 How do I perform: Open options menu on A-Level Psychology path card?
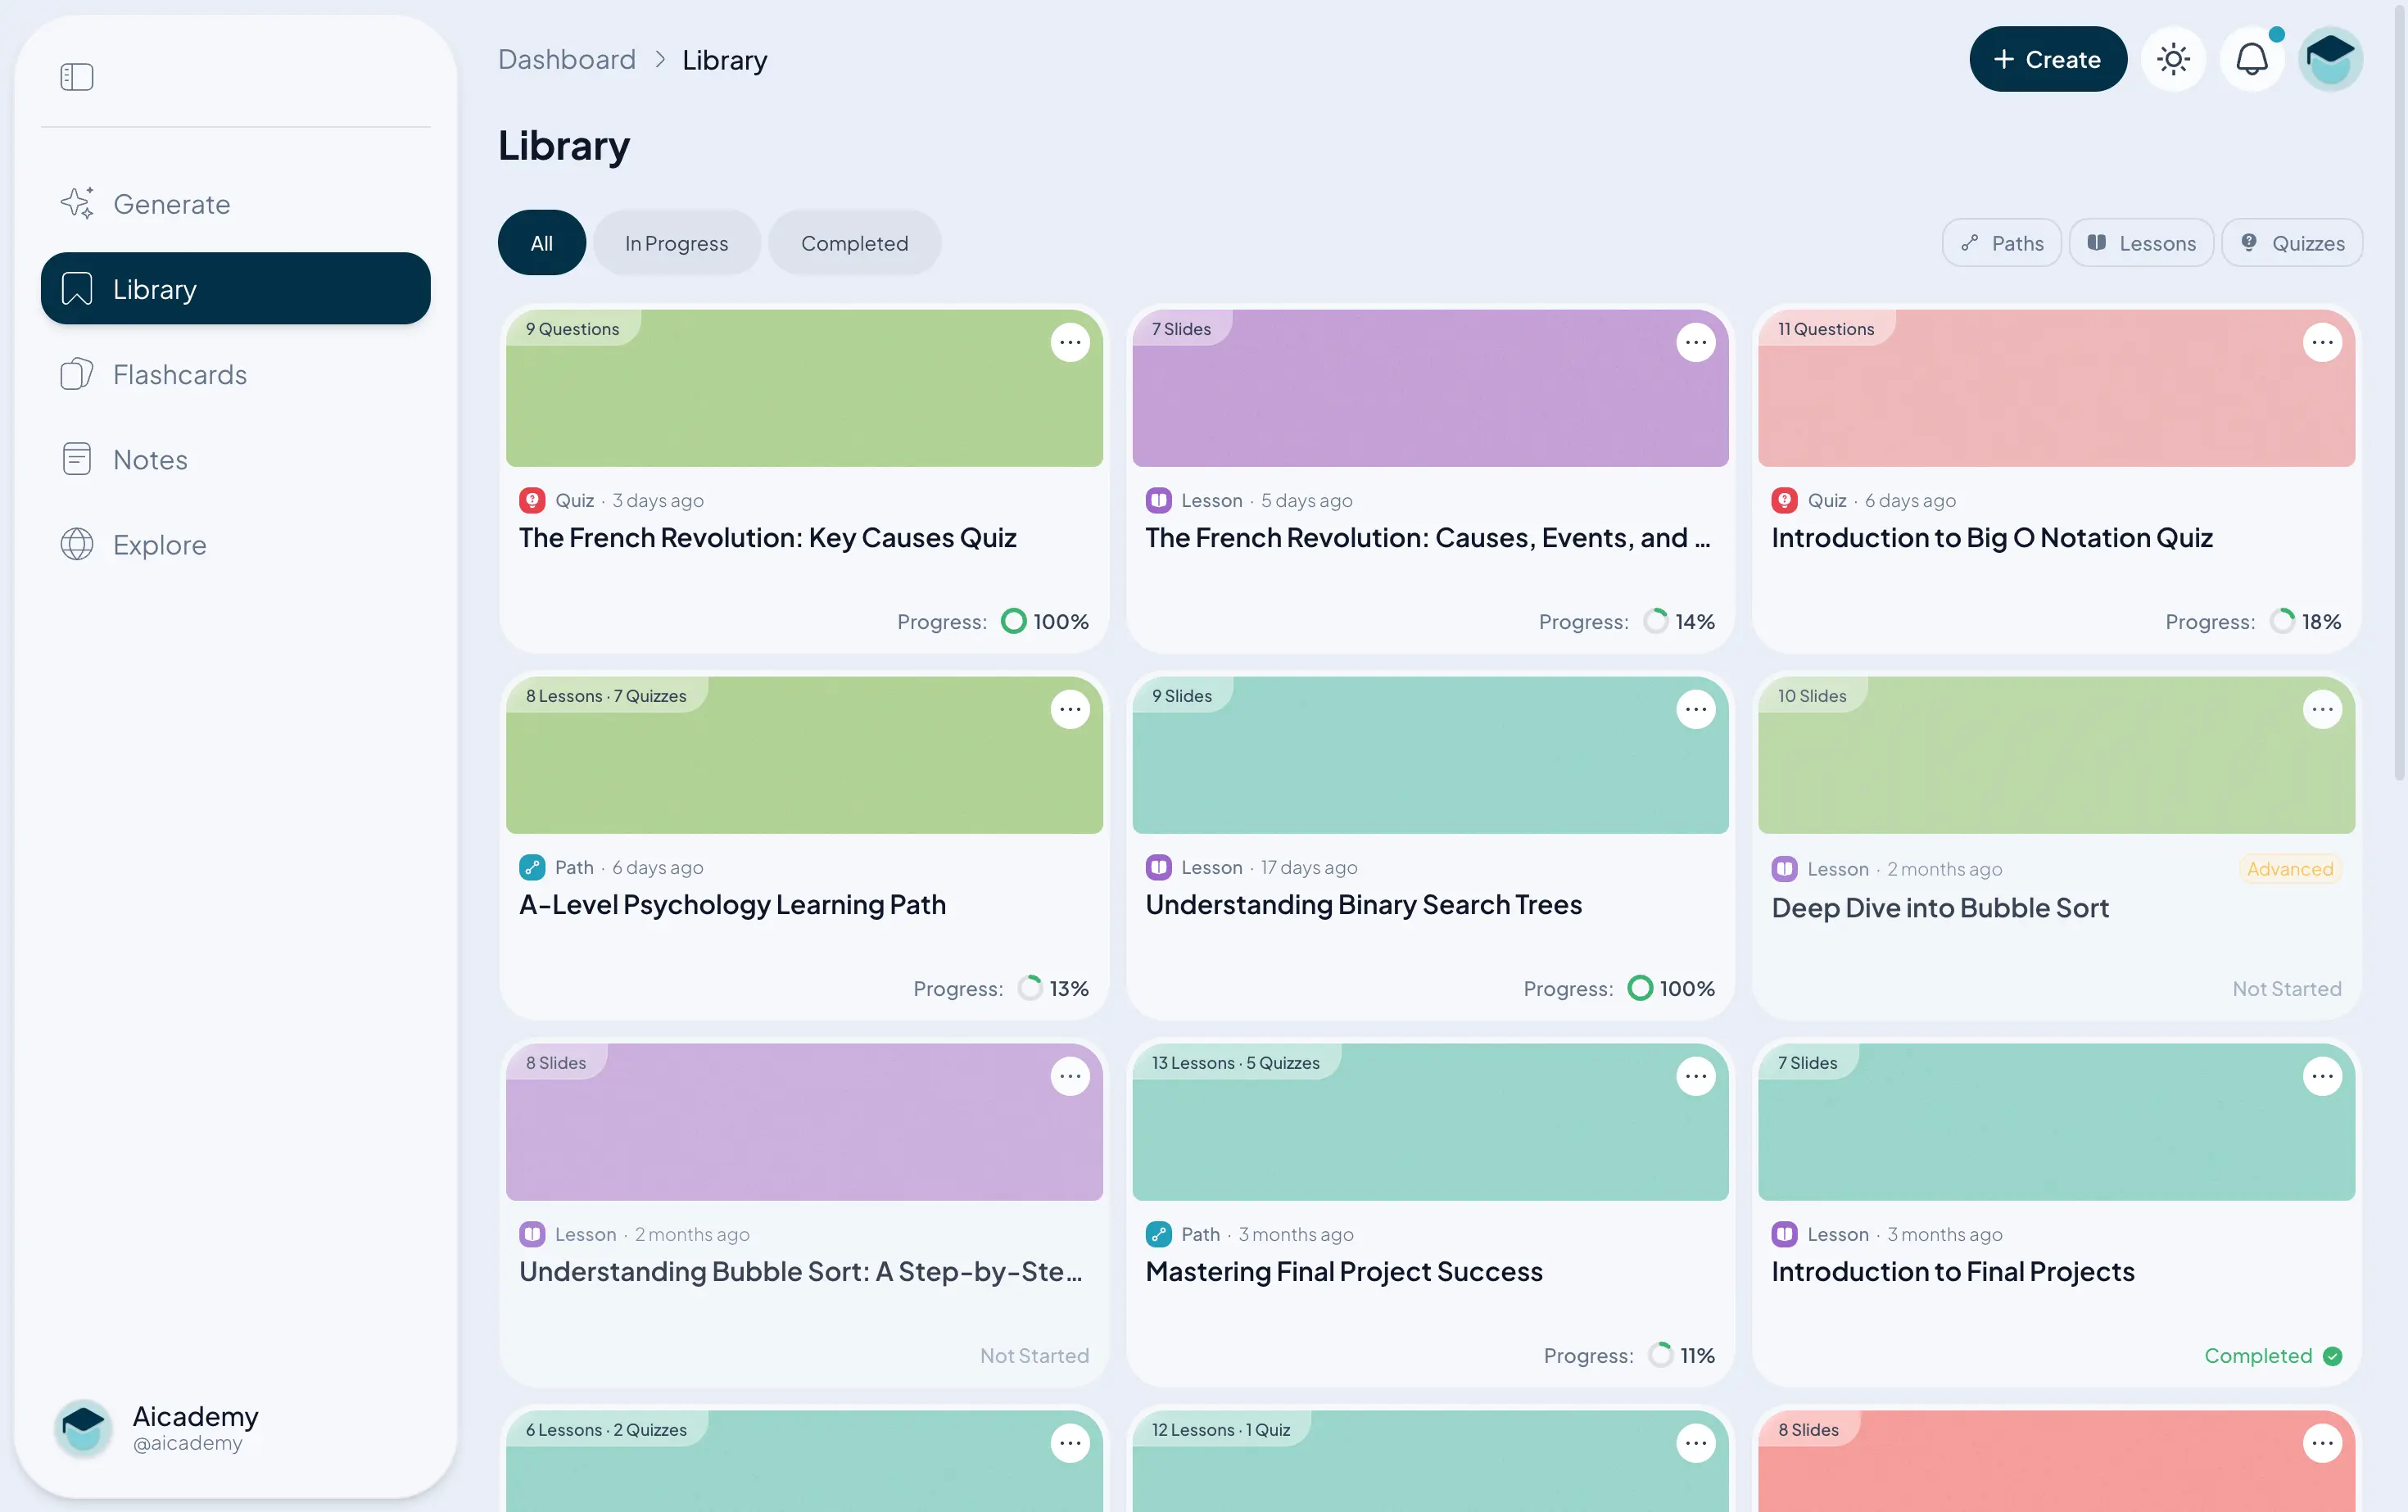1070,709
